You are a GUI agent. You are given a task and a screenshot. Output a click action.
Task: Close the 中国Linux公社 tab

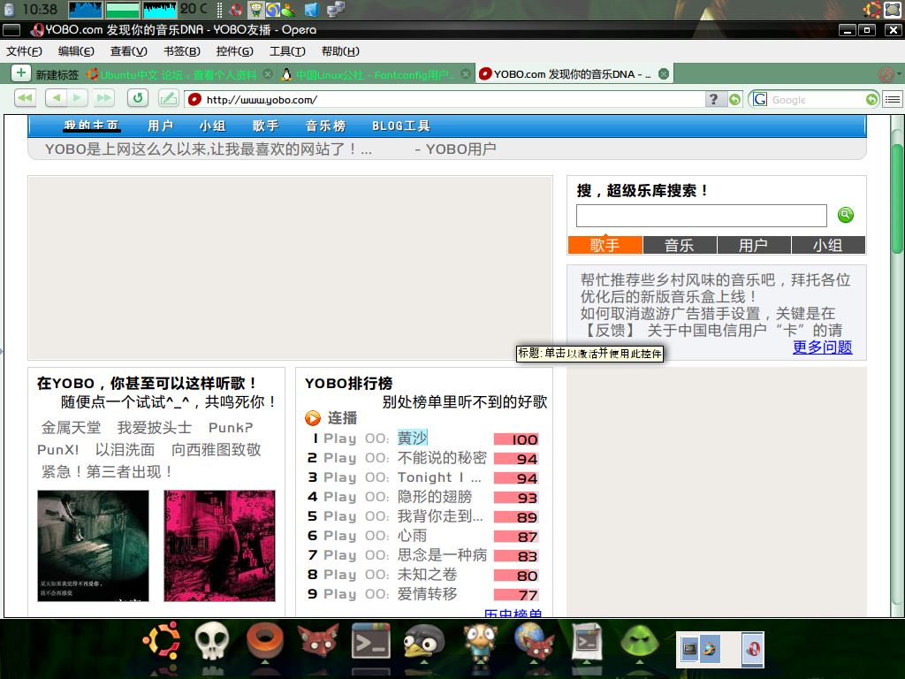point(466,74)
